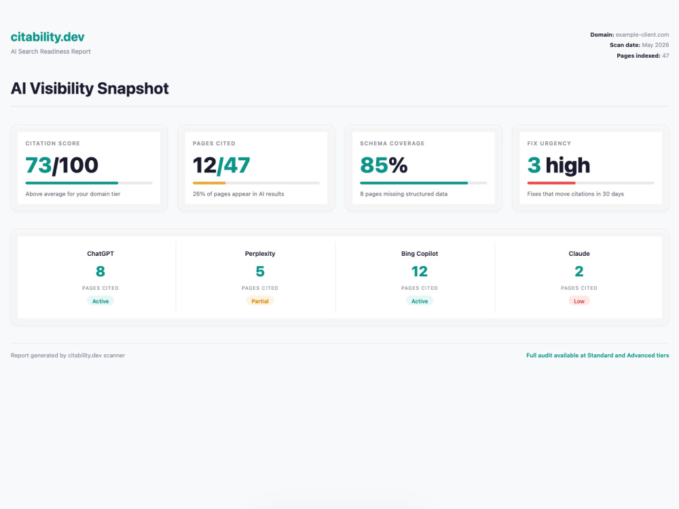The height and width of the screenshot is (509, 679).
Task: Click the 85% schema coverage value
Action: pyautogui.click(x=384, y=166)
